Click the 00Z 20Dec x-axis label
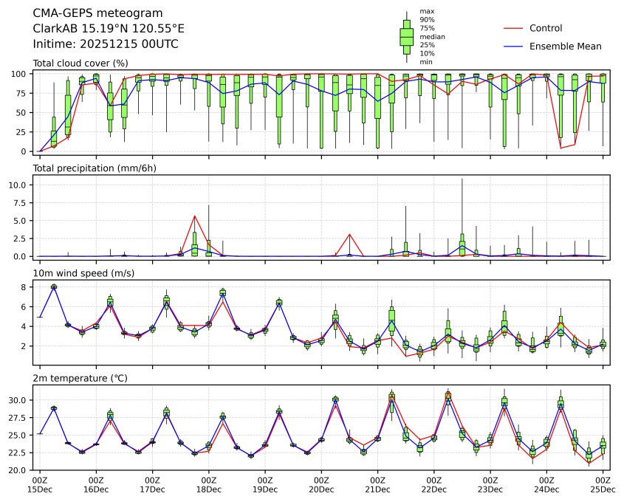Viewport: 624px width, 502px height. coord(321,484)
